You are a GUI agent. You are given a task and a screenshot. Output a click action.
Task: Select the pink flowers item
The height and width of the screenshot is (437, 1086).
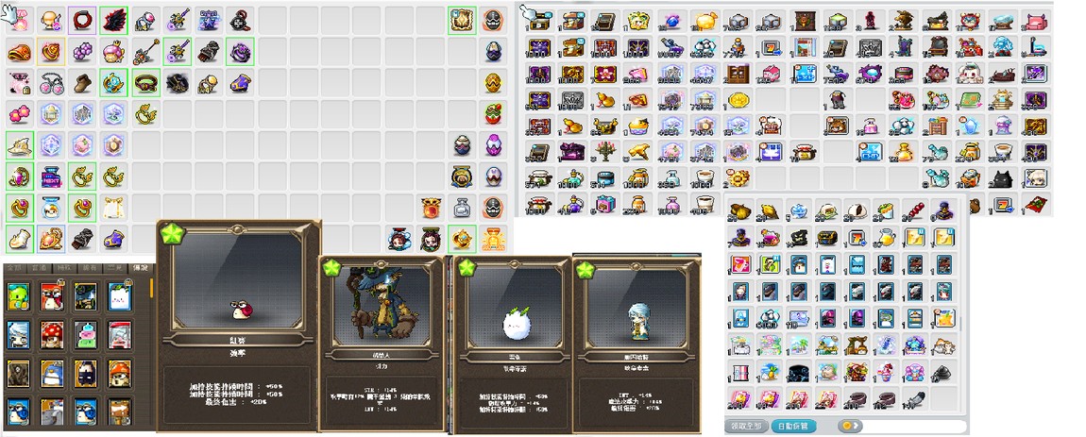point(18,114)
